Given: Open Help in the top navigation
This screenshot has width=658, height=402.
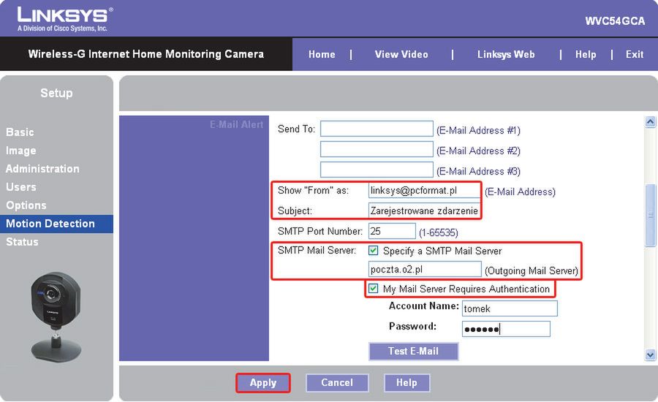Looking at the screenshot, I should [586, 55].
